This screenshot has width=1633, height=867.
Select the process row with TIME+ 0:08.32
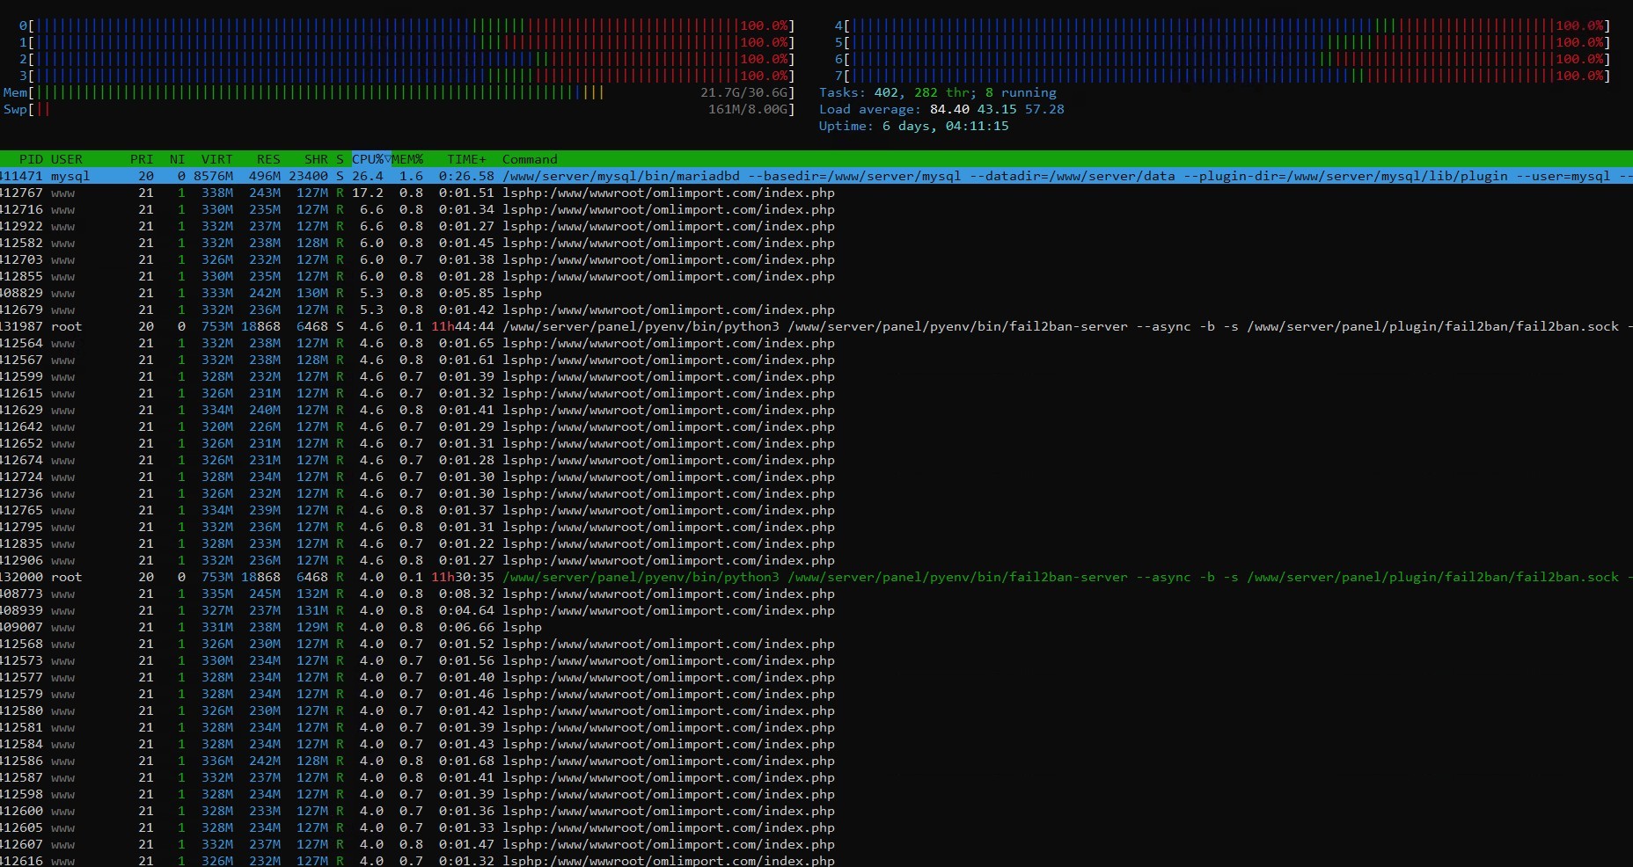pos(816,594)
